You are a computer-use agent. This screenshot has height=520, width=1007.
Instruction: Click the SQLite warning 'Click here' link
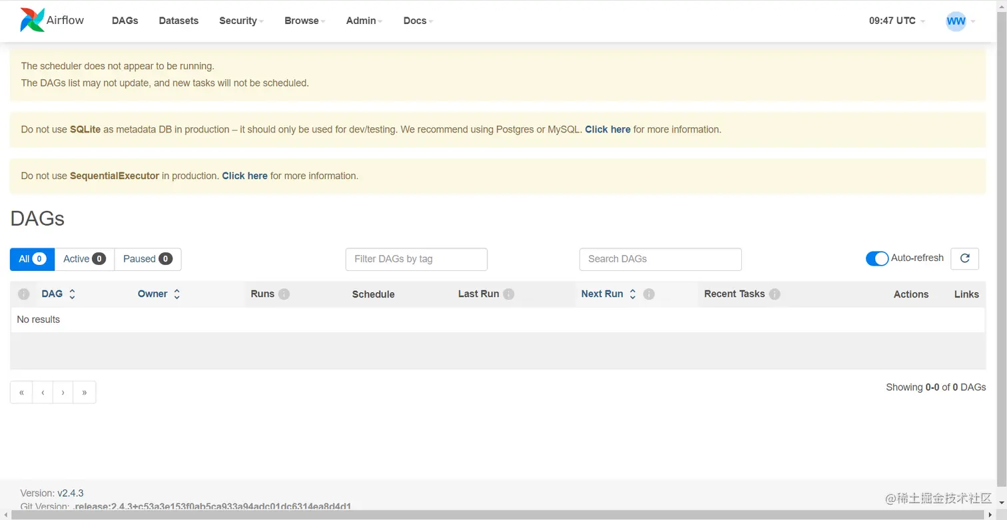pos(607,129)
